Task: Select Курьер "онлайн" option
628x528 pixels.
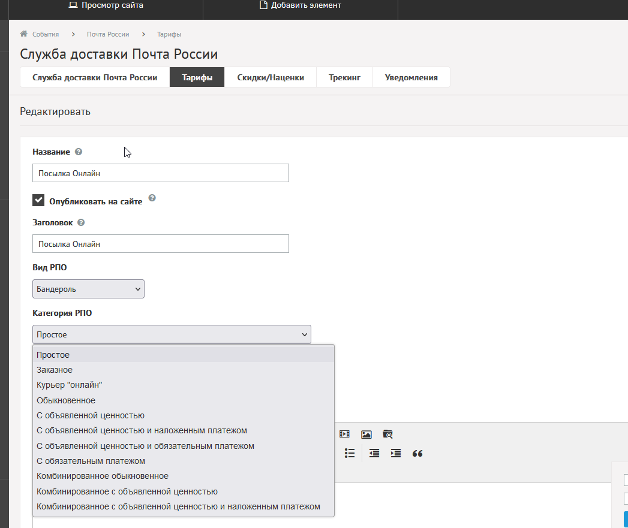Action: (184, 385)
